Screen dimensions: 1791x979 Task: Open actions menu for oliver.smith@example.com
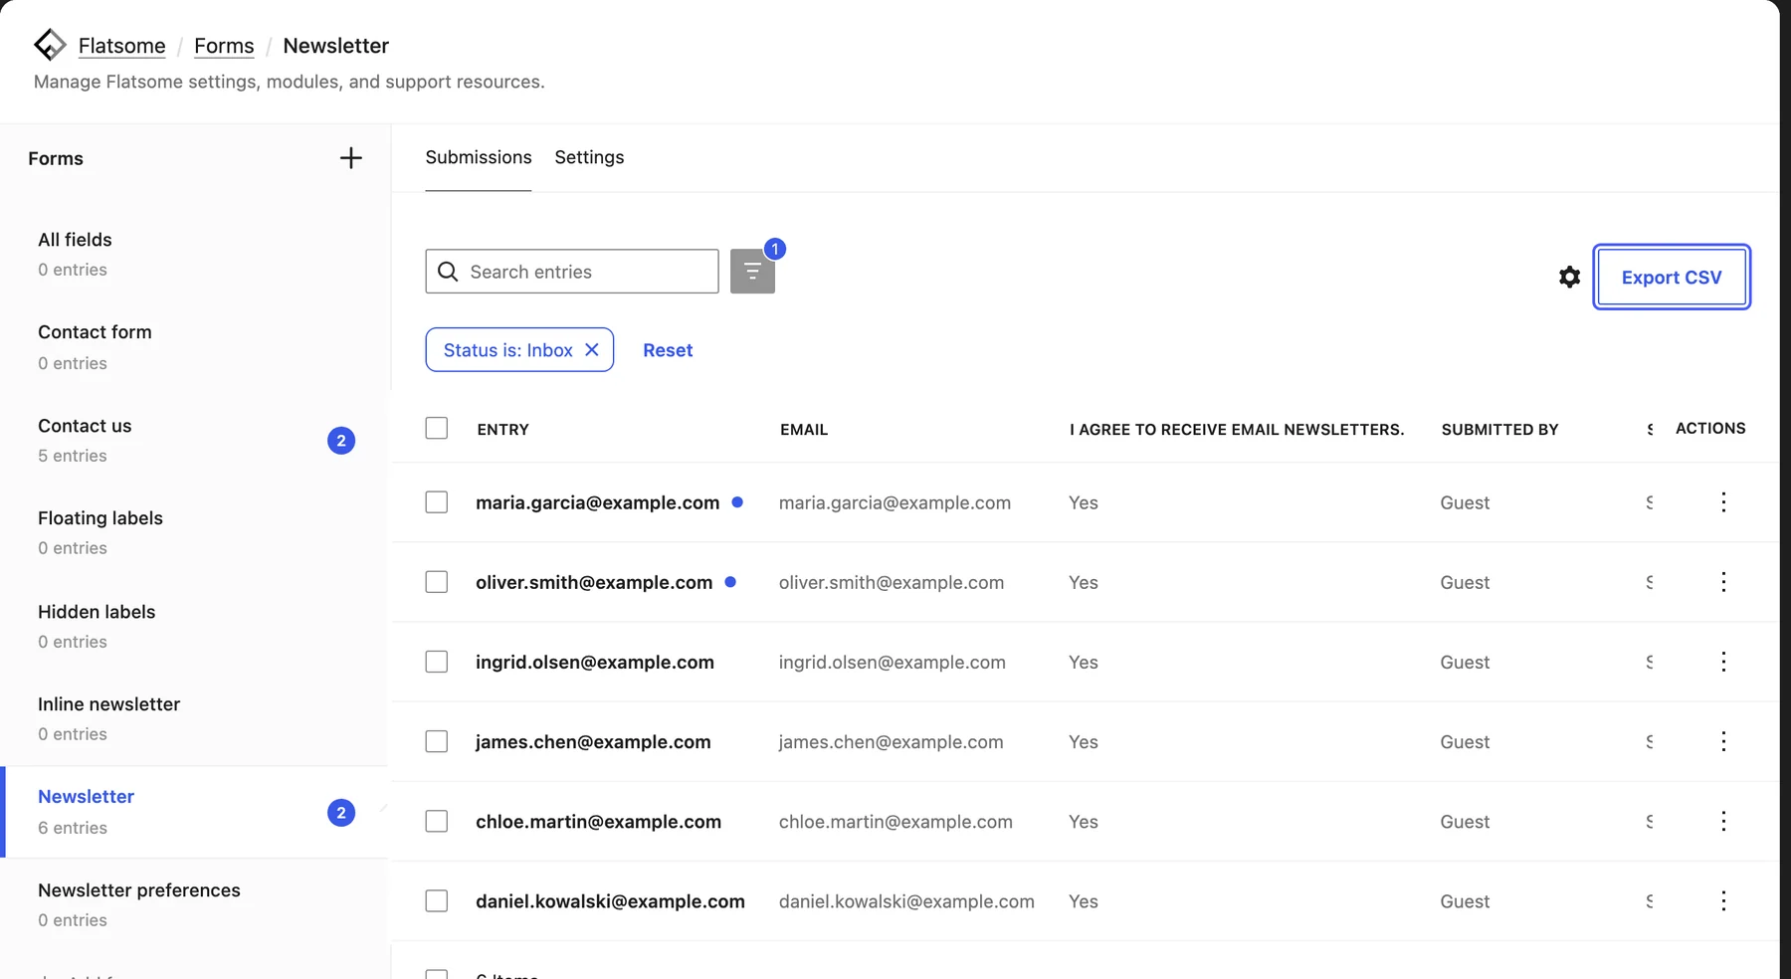pyautogui.click(x=1723, y=582)
